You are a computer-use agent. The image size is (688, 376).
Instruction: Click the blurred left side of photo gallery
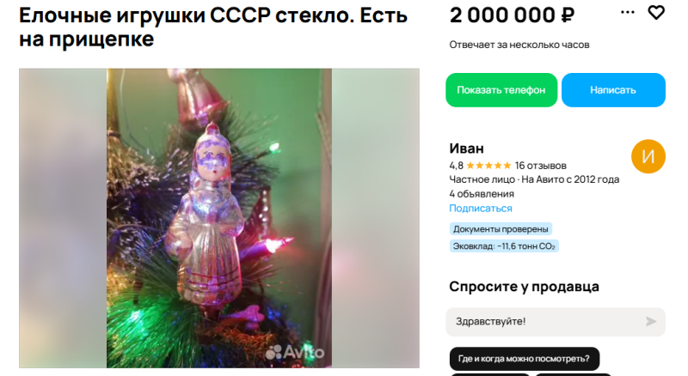63,218
